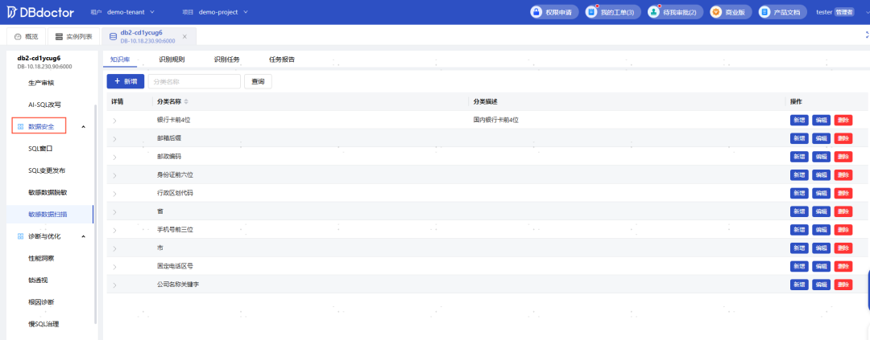Expand details for 银行卡前4位 row
The image size is (870, 340).
tap(115, 120)
